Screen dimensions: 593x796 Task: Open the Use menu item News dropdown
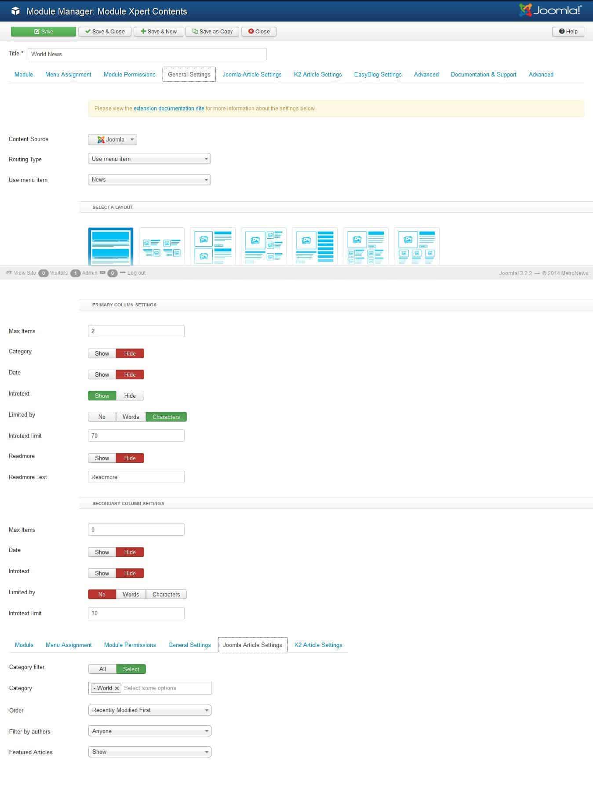point(149,179)
